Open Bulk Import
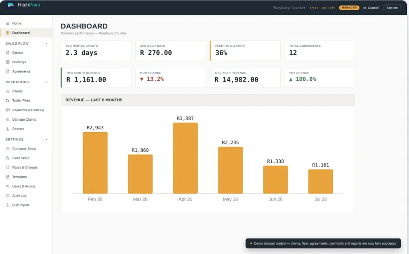The width and height of the screenshot is (409, 254). 26,205
